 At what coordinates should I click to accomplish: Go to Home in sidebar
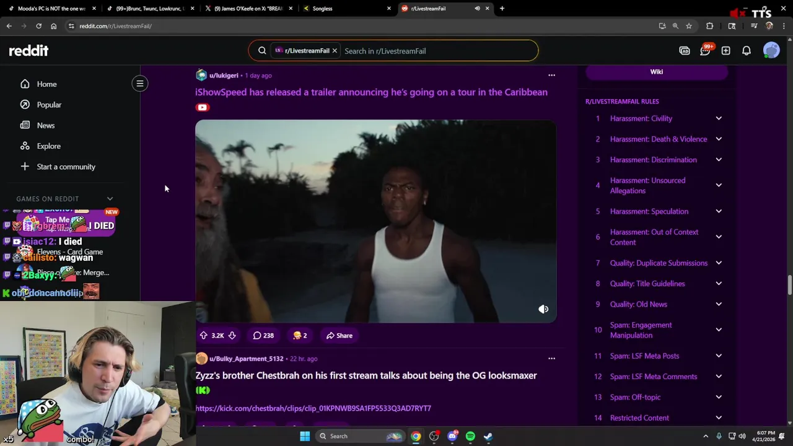click(46, 84)
